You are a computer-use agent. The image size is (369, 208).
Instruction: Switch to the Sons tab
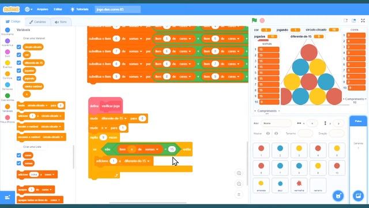61,22
